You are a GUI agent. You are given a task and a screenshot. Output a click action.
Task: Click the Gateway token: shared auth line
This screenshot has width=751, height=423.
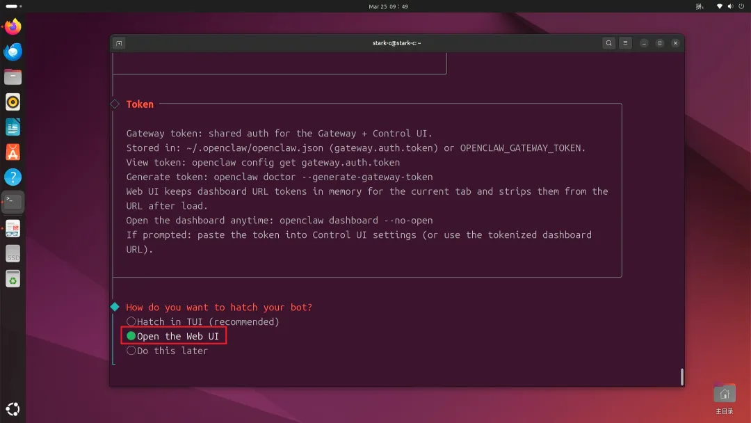pos(280,133)
